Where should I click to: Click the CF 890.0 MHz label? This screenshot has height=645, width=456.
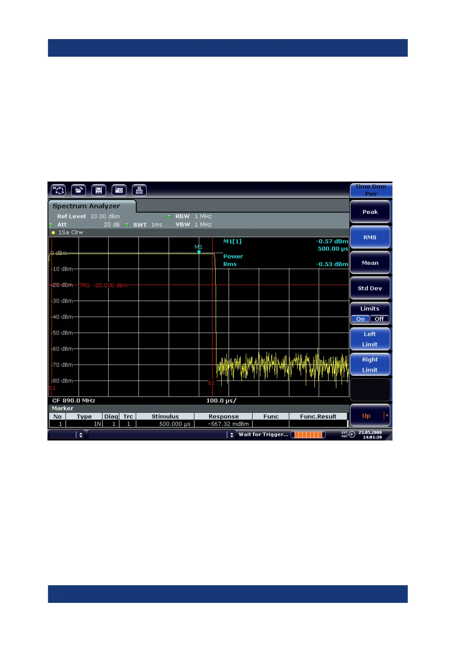point(74,401)
